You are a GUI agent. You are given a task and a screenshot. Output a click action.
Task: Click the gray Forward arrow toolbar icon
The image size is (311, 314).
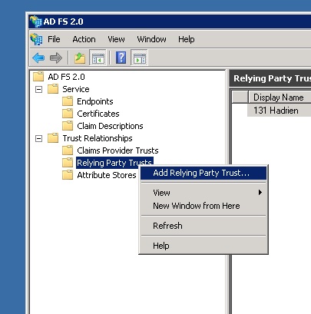point(56,58)
